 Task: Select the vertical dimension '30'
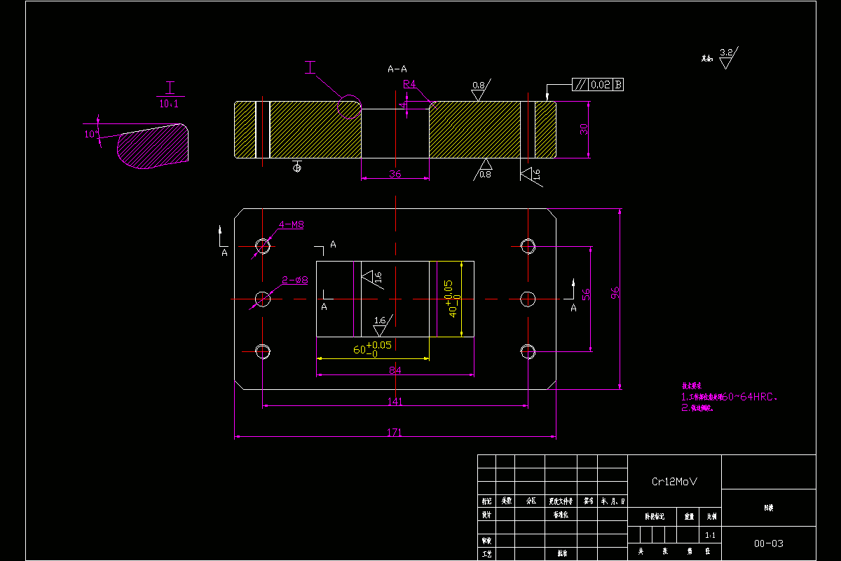(583, 129)
